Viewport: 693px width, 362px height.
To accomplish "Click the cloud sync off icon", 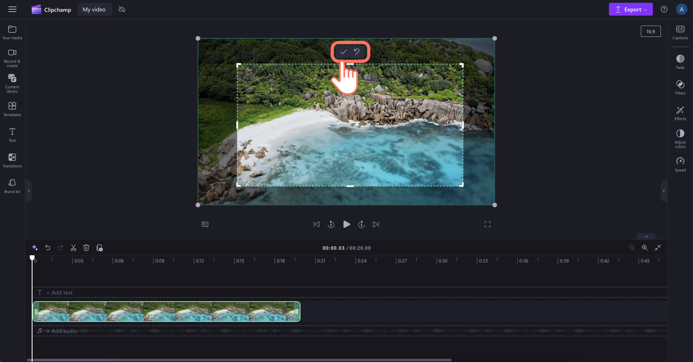I will click(x=122, y=9).
